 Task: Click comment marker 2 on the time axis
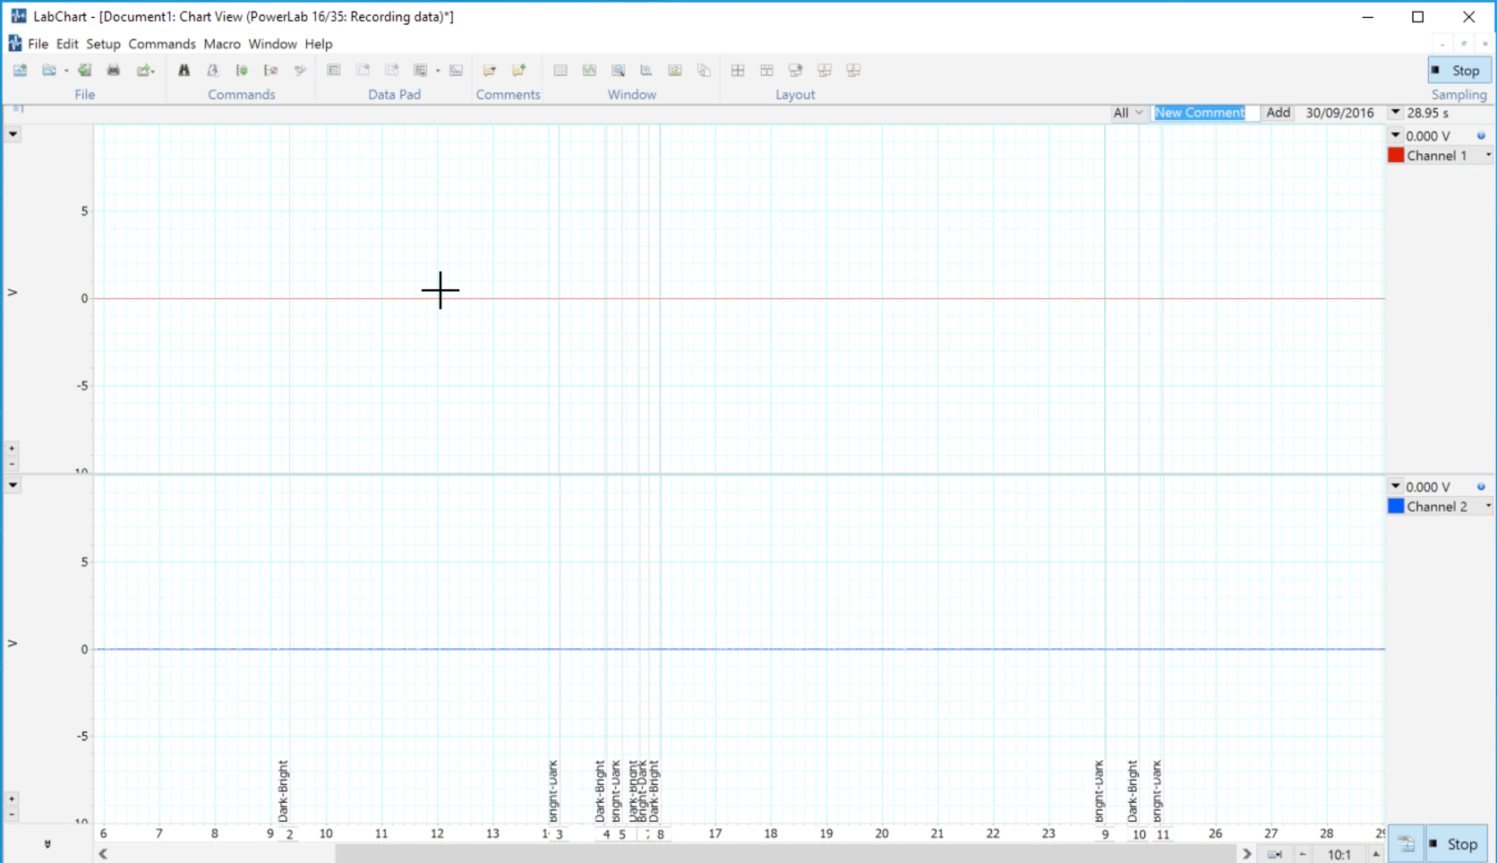289,834
